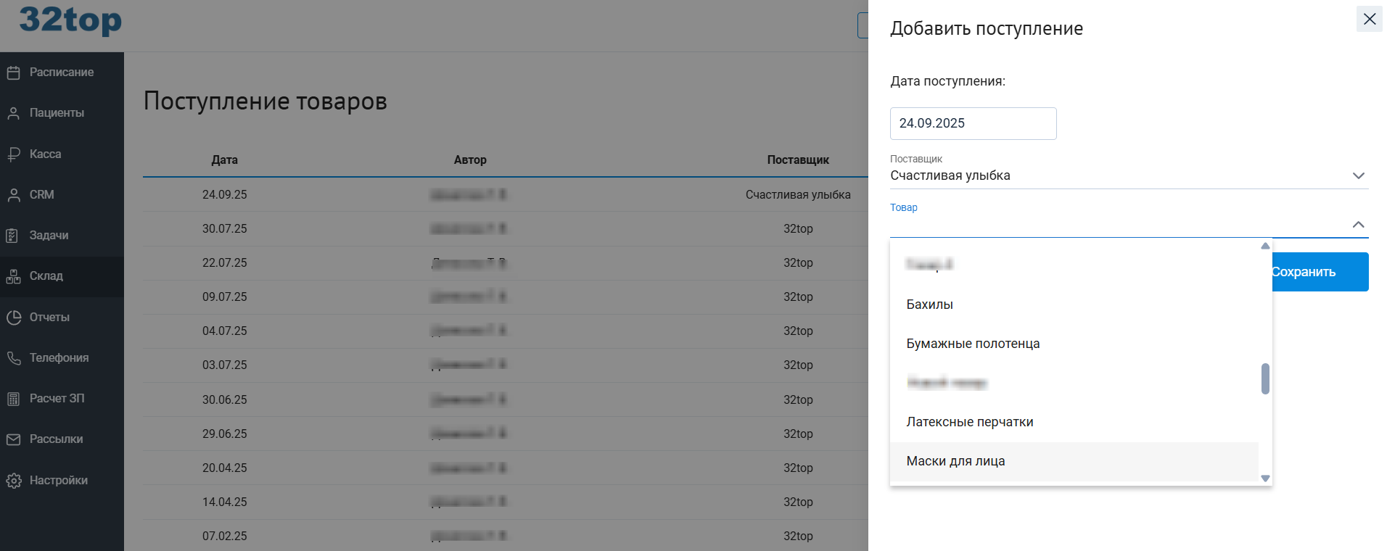Click the Настройки gear icon
The image size is (1387, 551).
[13, 481]
